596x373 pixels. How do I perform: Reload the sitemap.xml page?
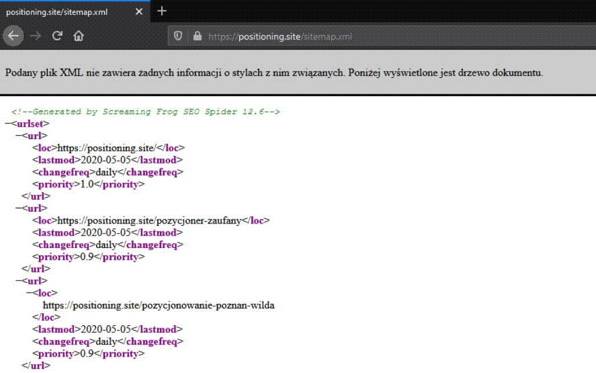57,36
